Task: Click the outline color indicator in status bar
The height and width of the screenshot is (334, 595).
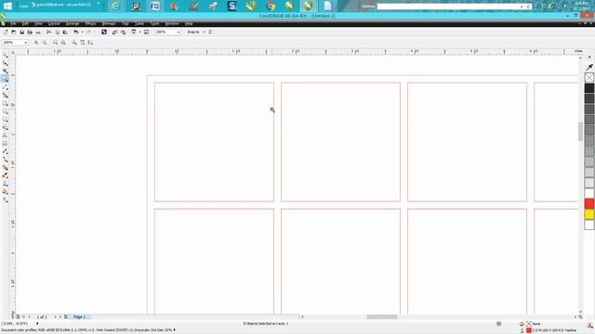Action: coord(529,330)
